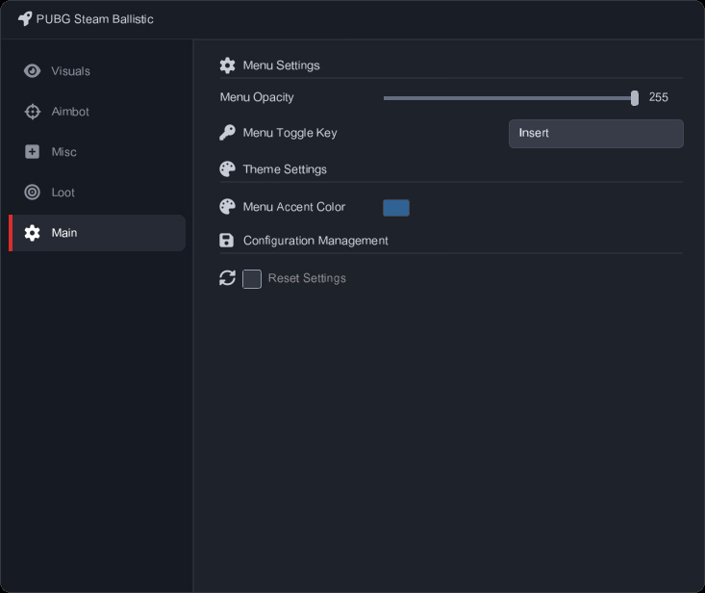Click the gear icon beside Main
Image resolution: width=705 pixels, height=593 pixels.
coord(32,233)
